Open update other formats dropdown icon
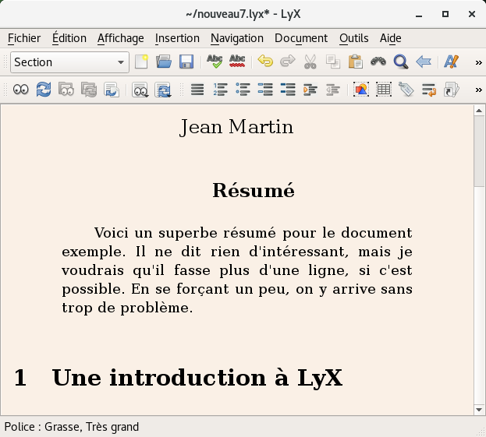Viewport: 486px width, 437px height. click(x=163, y=90)
